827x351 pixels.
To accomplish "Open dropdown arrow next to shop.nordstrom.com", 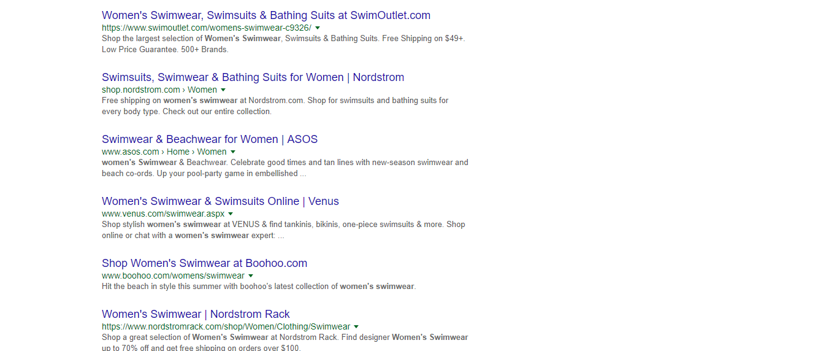I will 223,90.
